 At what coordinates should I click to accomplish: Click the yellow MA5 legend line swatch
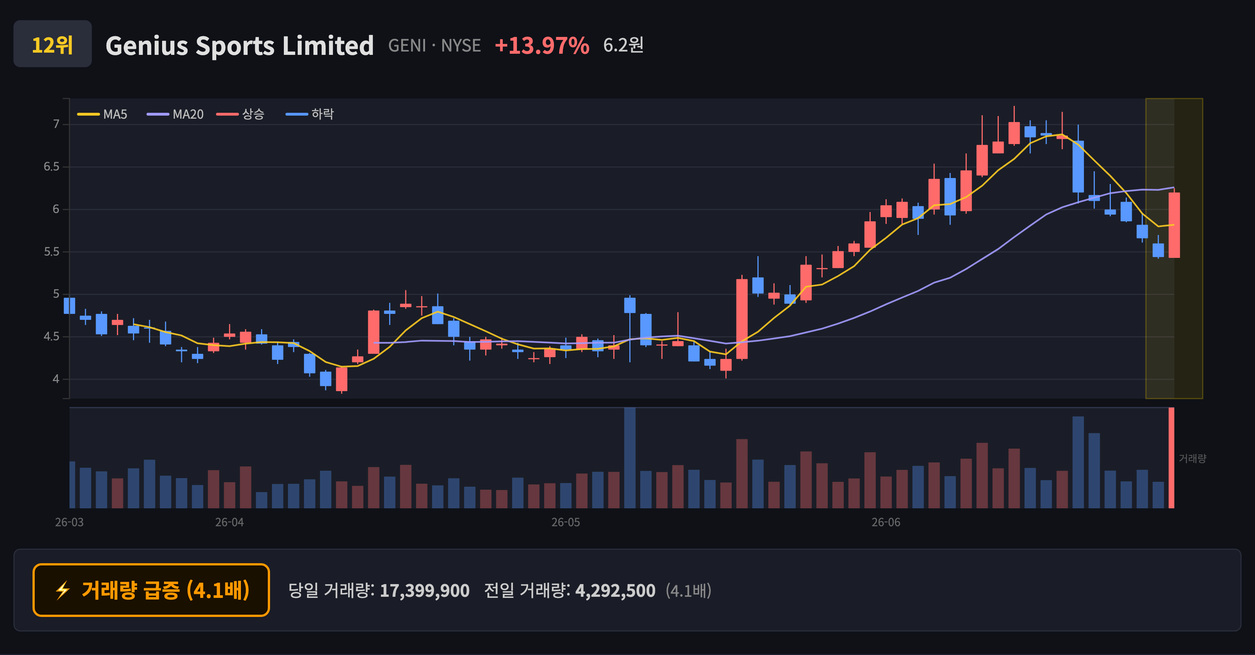[88, 114]
